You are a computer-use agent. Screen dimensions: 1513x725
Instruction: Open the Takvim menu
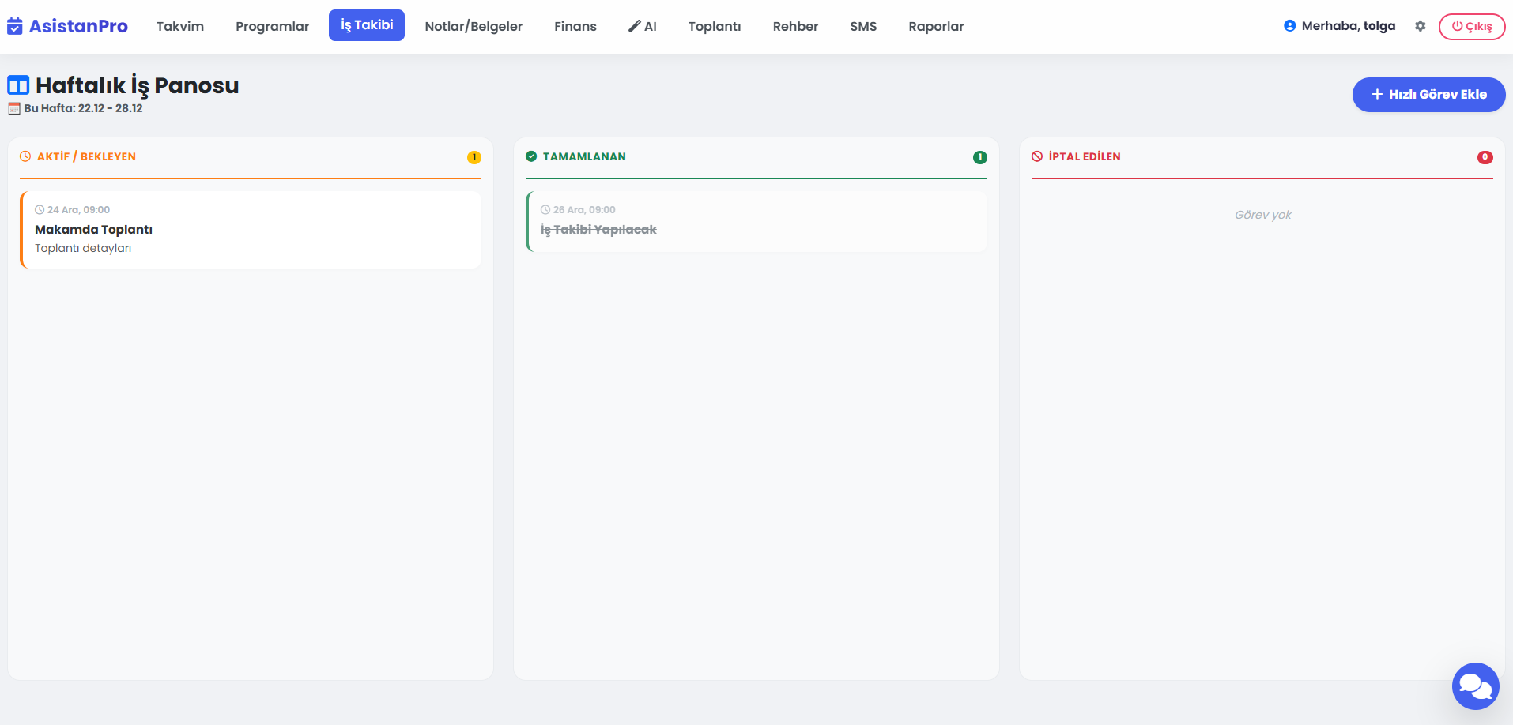[x=180, y=26]
